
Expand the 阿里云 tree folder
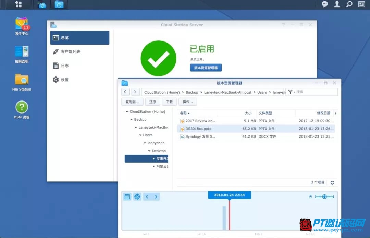[154, 166]
